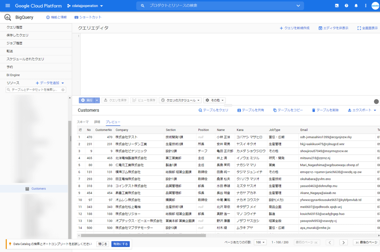Open 転送 in the sidebar

36,51
